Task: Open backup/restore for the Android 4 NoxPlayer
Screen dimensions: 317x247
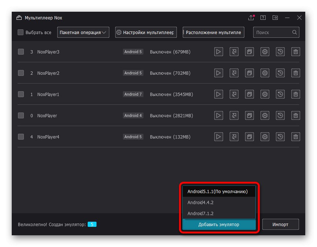Action: (280, 115)
